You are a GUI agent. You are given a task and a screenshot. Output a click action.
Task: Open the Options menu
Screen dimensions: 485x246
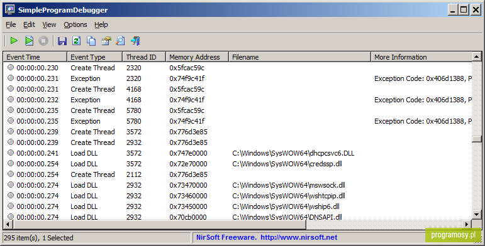pyautogui.click(x=75, y=24)
